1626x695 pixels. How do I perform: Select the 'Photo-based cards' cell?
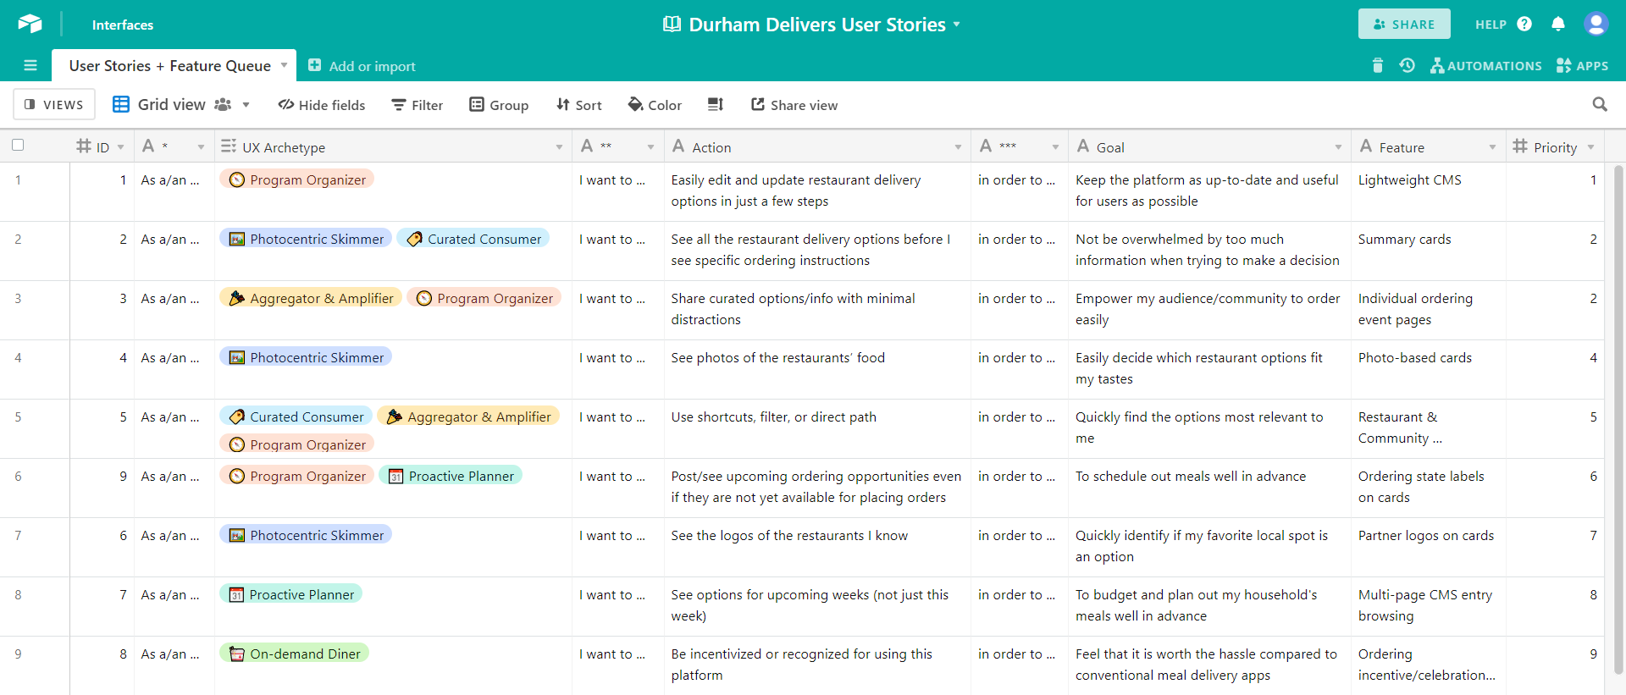tap(1429, 369)
